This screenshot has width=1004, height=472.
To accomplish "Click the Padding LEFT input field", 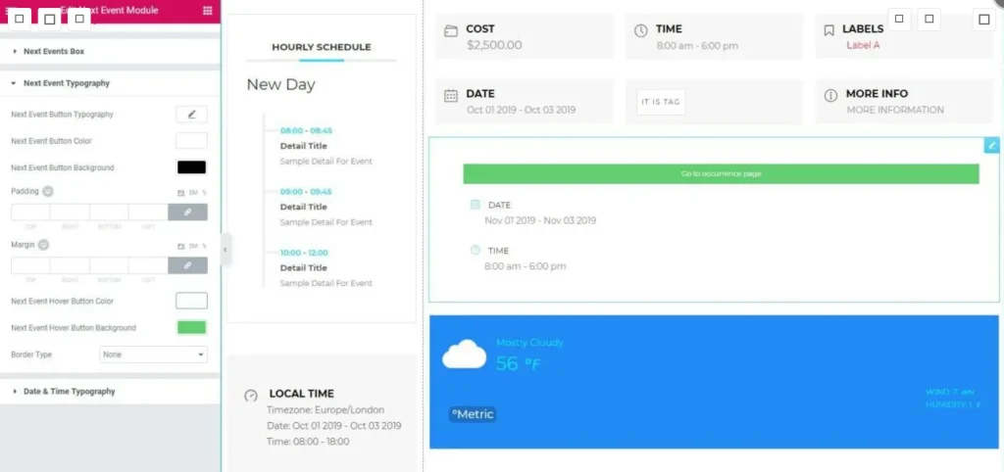I will coord(149,212).
